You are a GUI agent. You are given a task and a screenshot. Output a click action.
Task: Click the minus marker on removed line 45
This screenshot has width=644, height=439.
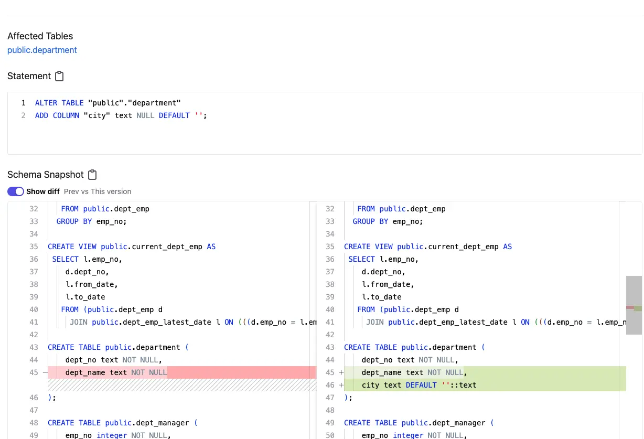click(x=45, y=372)
